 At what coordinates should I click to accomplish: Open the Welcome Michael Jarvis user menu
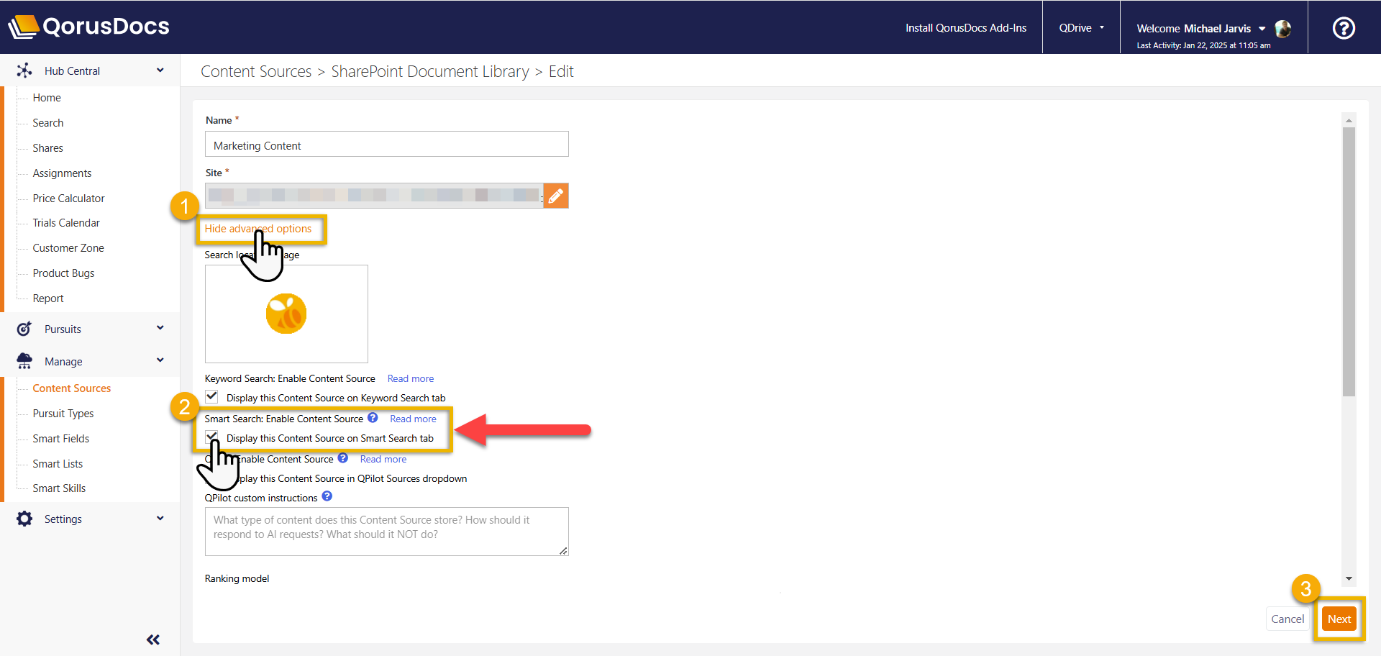tap(1200, 29)
